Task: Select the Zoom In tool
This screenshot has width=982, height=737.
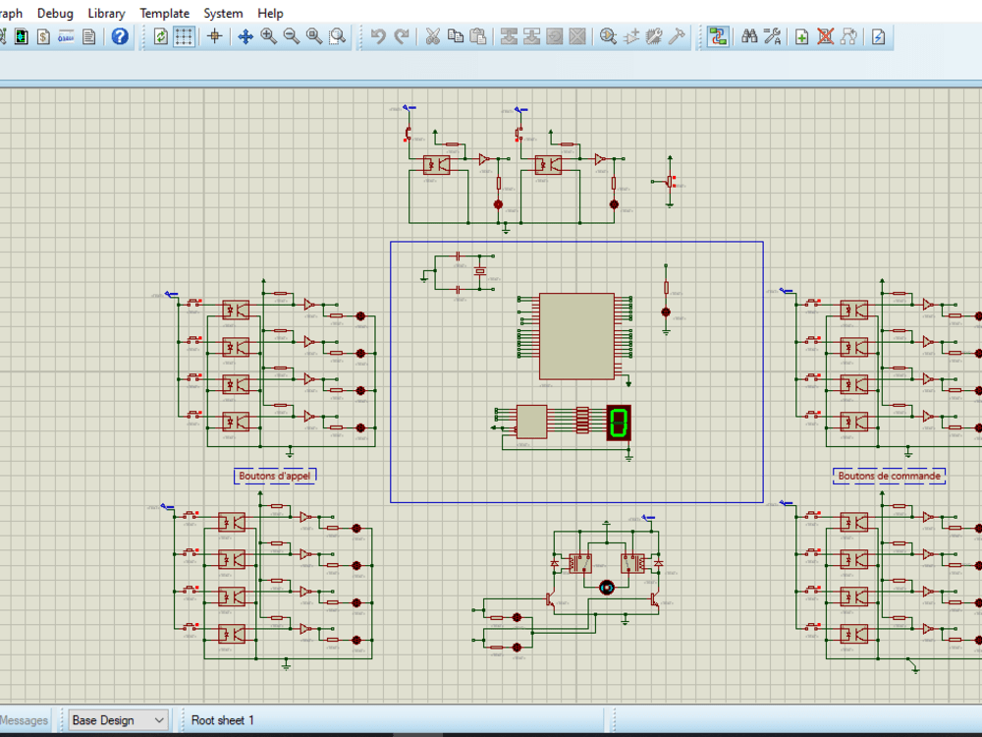Action: [267, 37]
